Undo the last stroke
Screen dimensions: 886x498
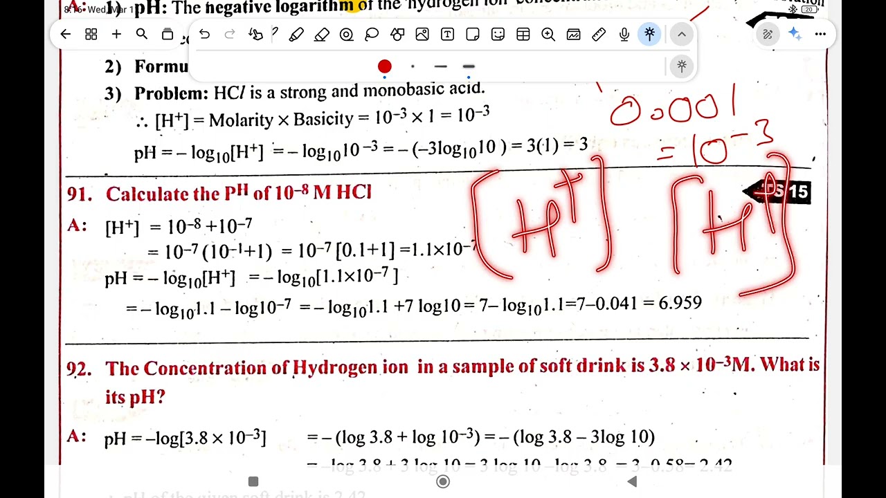pyautogui.click(x=204, y=35)
